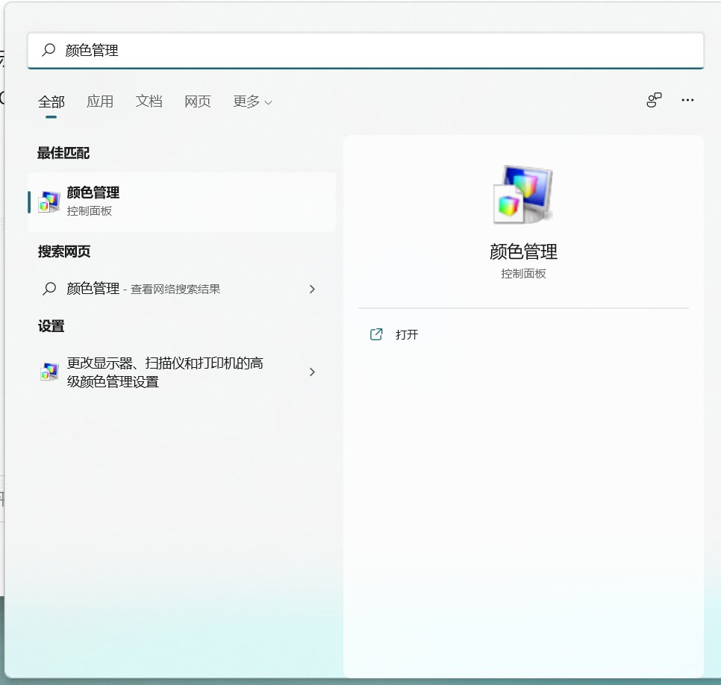Screen dimensions: 721x685
Task: Click the 设置 section heading
Action: coord(50,326)
